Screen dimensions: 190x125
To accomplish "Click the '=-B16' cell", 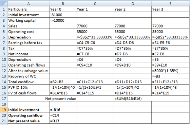I will [63, 110].
